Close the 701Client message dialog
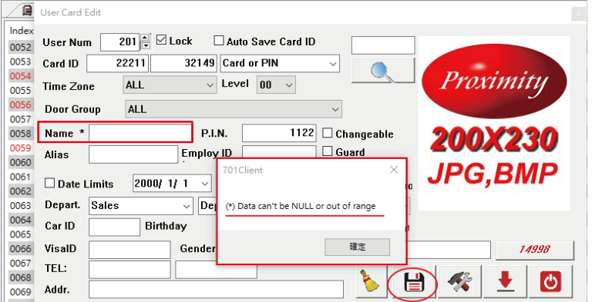The width and height of the screenshot is (592, 302). pos(394,170)
